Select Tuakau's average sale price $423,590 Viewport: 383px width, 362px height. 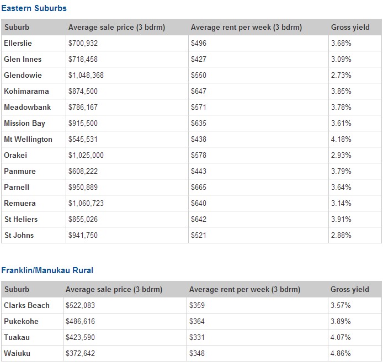tap(81, 337)
